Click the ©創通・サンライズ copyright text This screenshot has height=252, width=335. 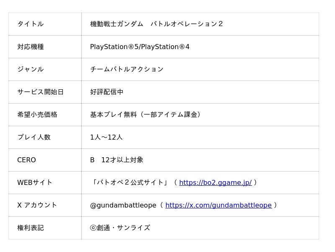(120, 228)
